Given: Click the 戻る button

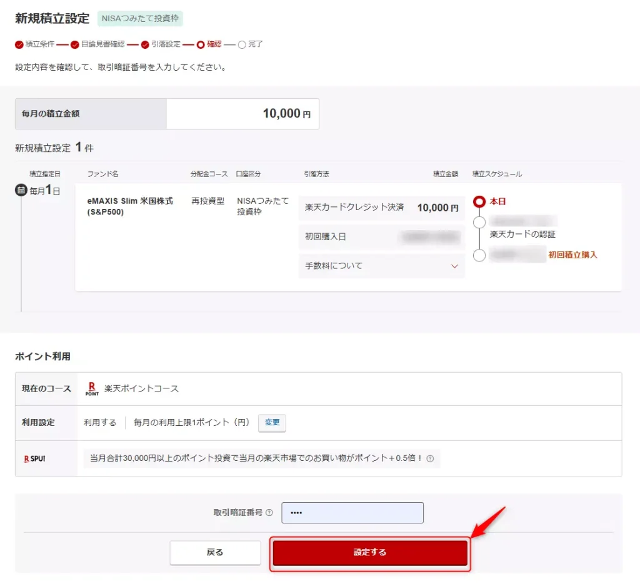Looking at the screenshot, I should (215, 553).
